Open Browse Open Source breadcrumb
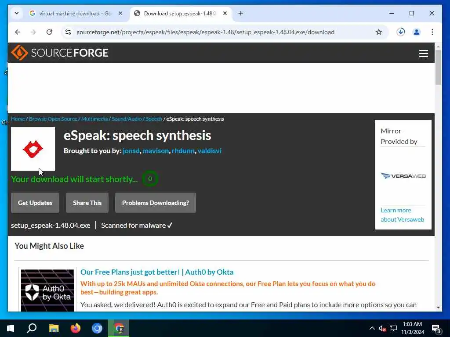This screenshot has height=337, width=450. point(53,119)
